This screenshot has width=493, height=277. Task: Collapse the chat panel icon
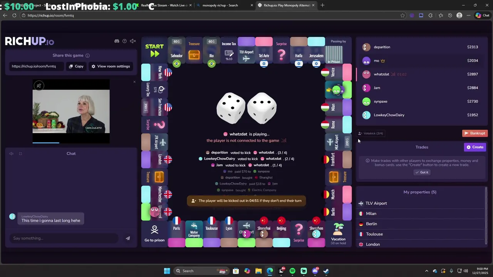[20, 154]
